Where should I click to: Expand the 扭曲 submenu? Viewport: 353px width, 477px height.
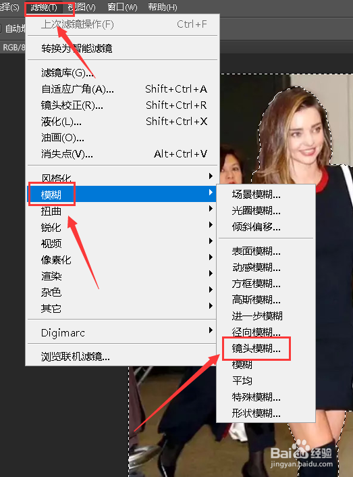pyautogui.click(x=122, y=211)
